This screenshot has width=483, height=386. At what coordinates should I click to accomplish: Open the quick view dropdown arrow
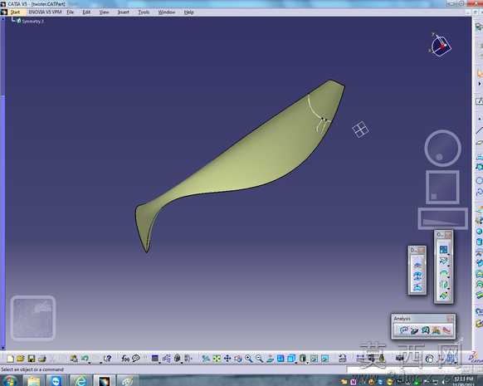click(296, 362)
